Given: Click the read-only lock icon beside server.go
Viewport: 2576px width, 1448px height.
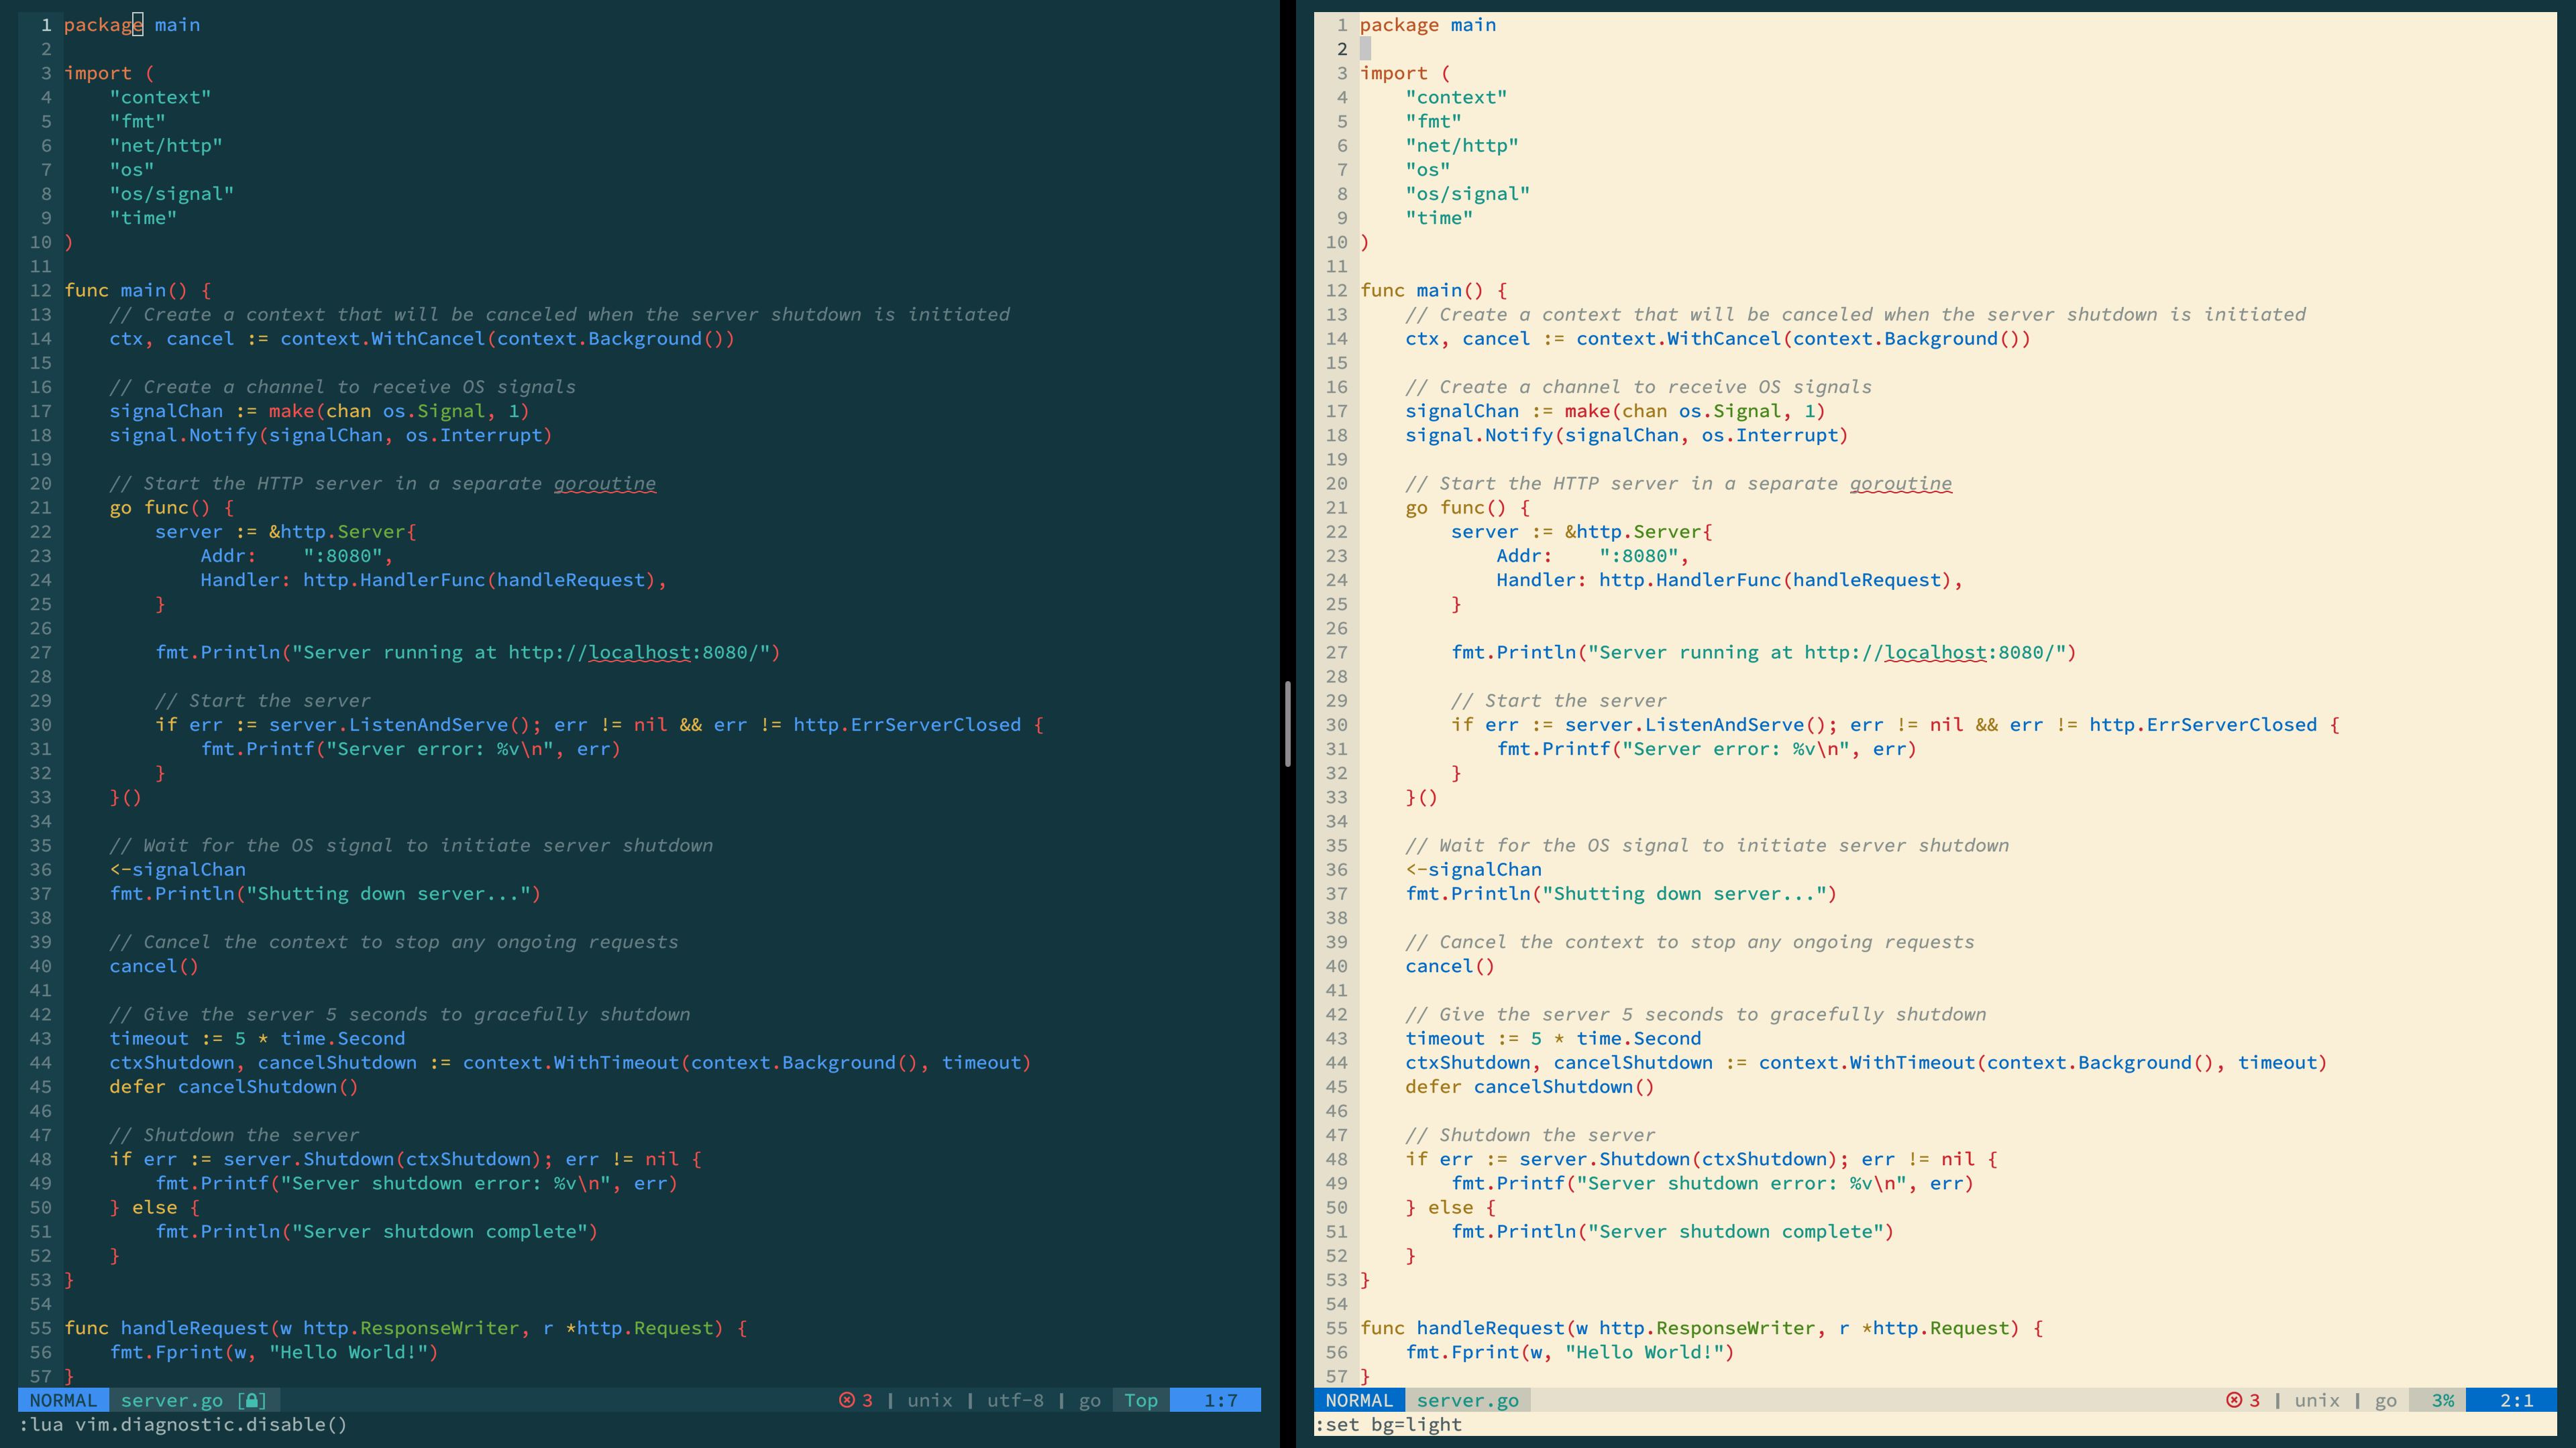Looking at the screenshot, I should pos(252,1400).
